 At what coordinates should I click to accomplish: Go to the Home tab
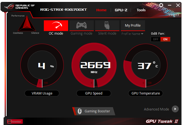click(101, 10)
